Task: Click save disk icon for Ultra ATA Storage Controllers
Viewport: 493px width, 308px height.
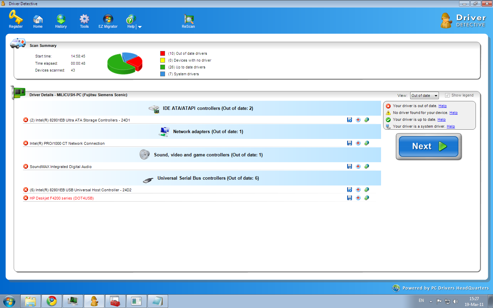Action: 350,120
